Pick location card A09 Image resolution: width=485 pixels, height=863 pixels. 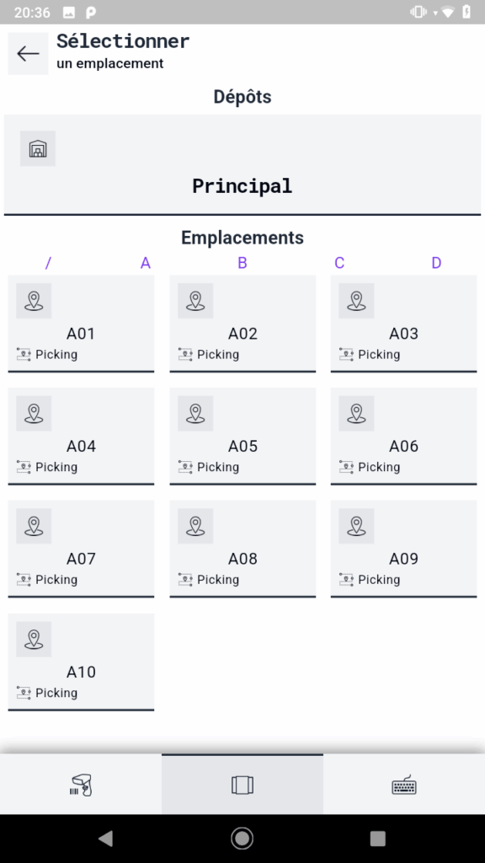tap(403, 549)
